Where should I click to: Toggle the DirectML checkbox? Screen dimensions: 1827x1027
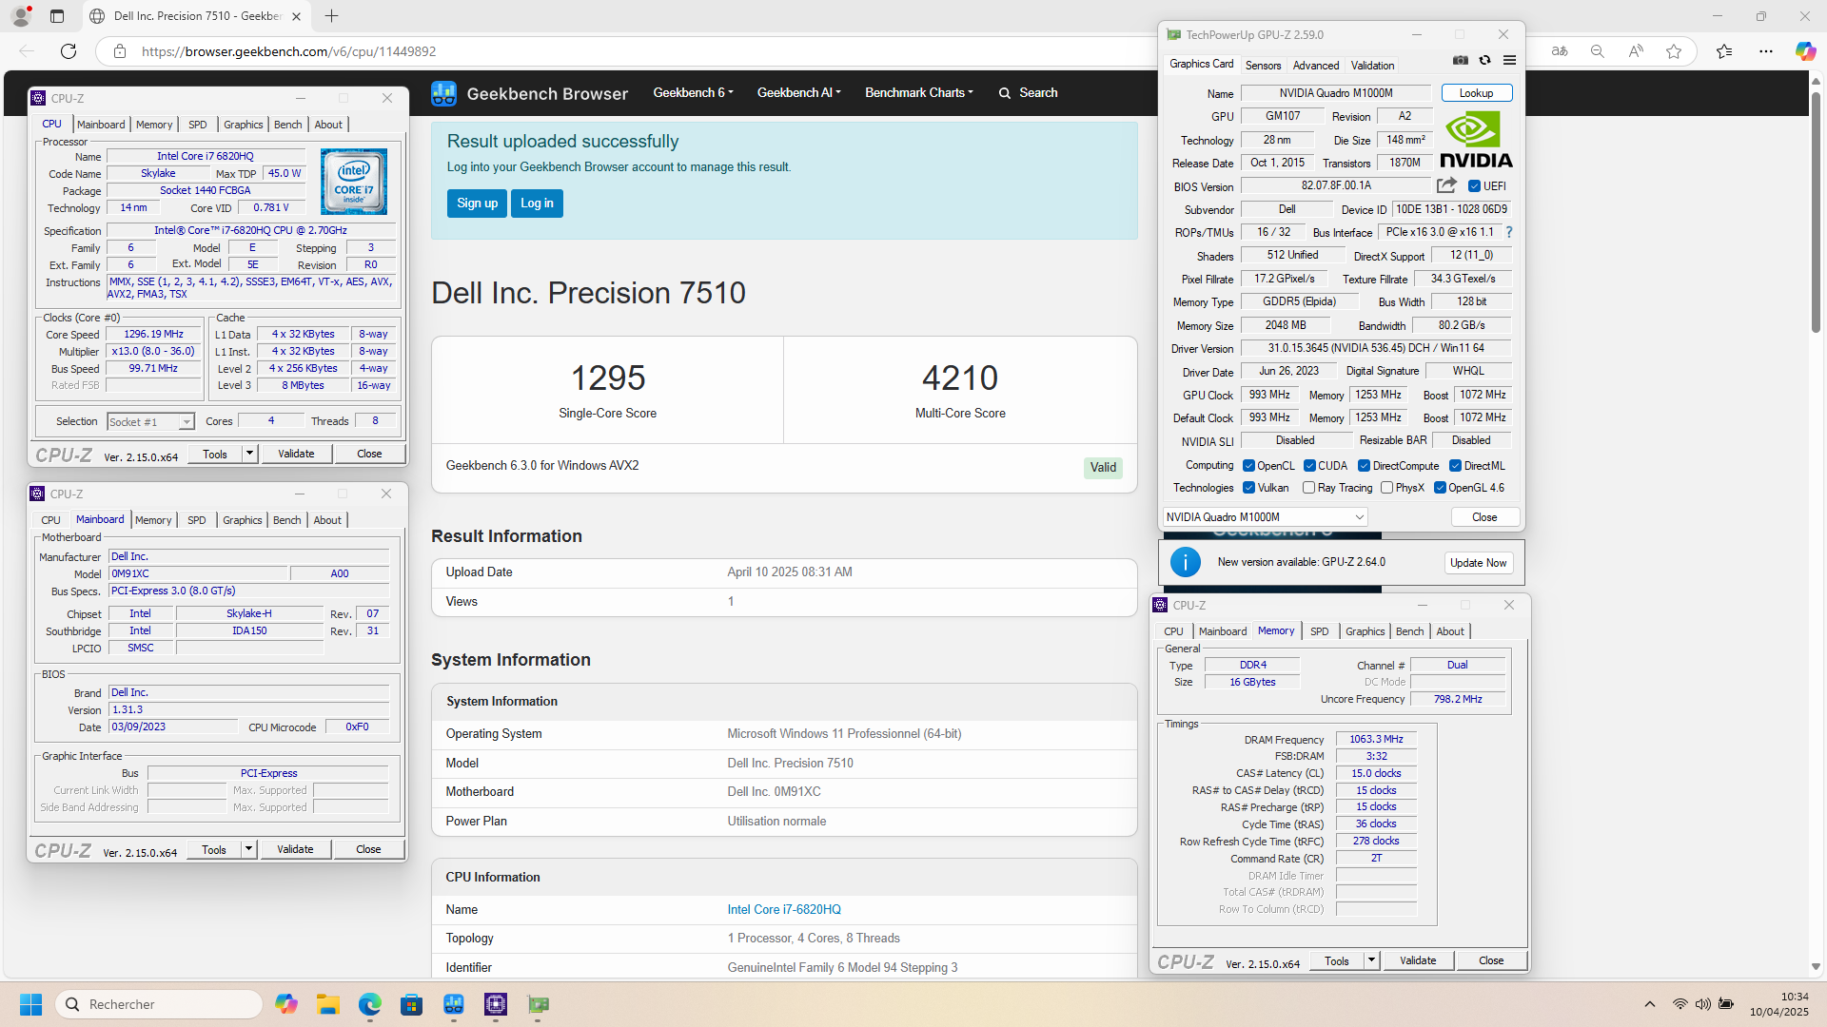1455,466
